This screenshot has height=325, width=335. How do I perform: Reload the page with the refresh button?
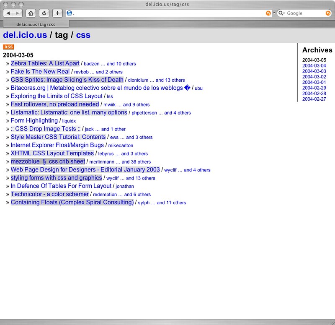click(44, 13)
